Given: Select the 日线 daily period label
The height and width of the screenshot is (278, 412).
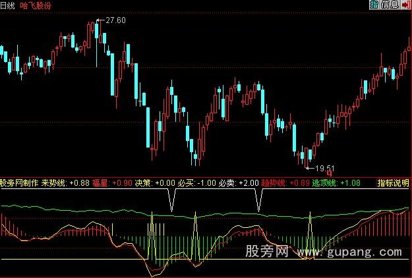Looking at the screenshot, I should (7, 5).
